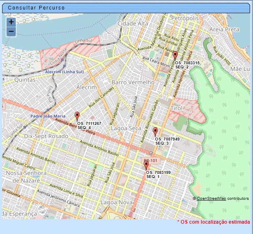This screenshot has height=234, width=253.
Task: Zoom in using the plus button
Action: 11,22
